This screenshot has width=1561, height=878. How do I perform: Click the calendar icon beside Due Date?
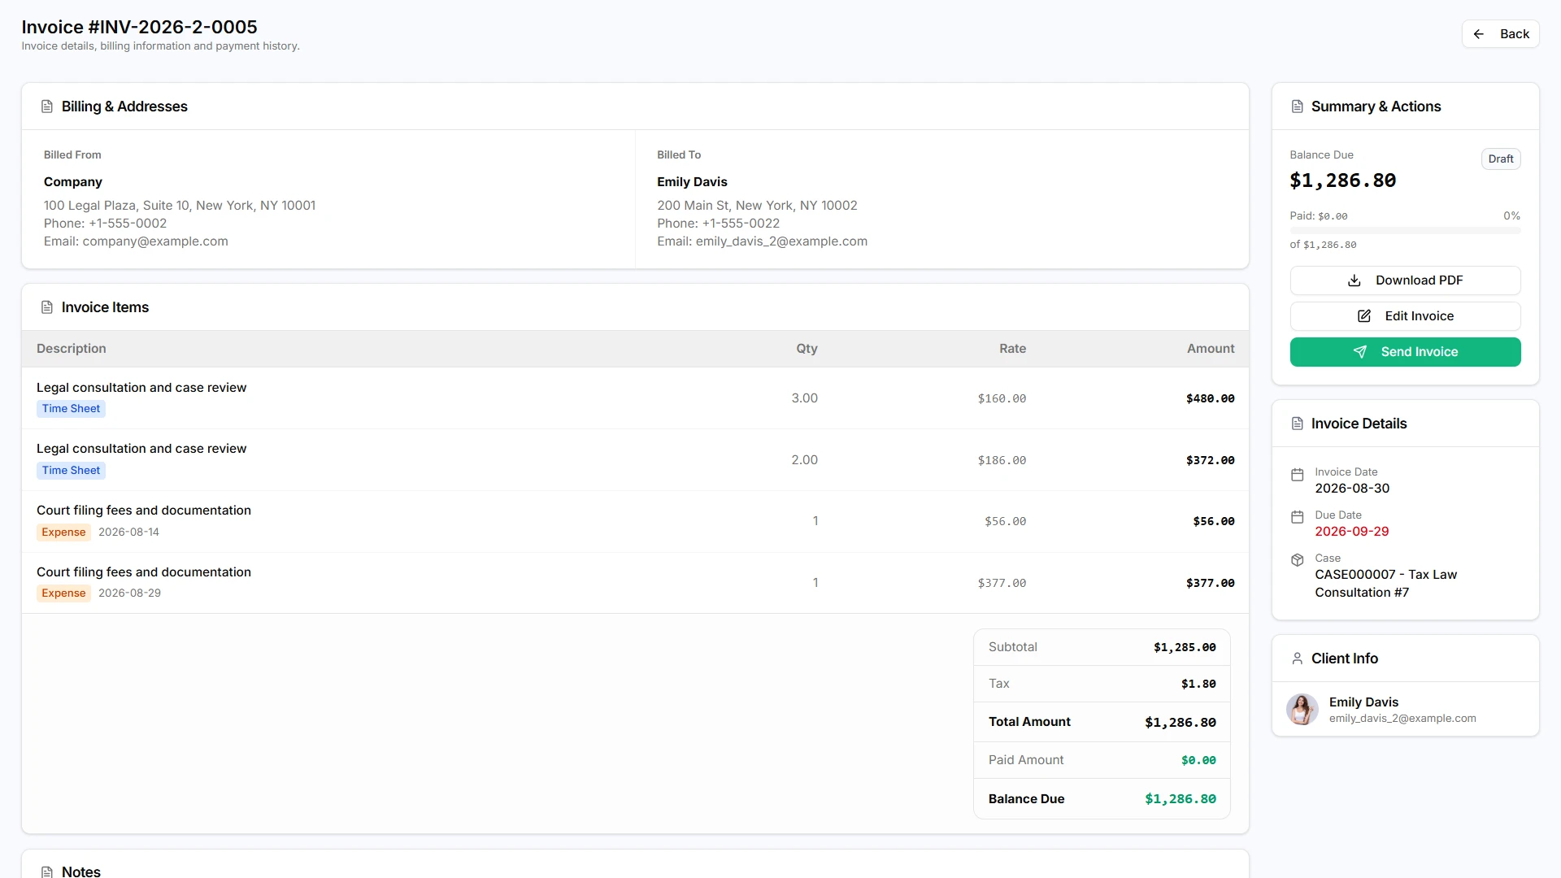point(1298,517)
